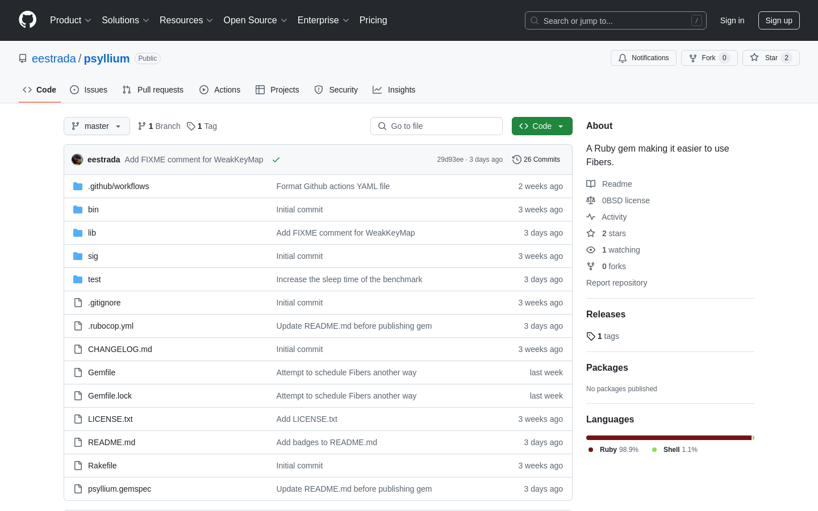818x511 pixels.
Task: Click the .gitignore file icon
Action: (x=78, y=303)
